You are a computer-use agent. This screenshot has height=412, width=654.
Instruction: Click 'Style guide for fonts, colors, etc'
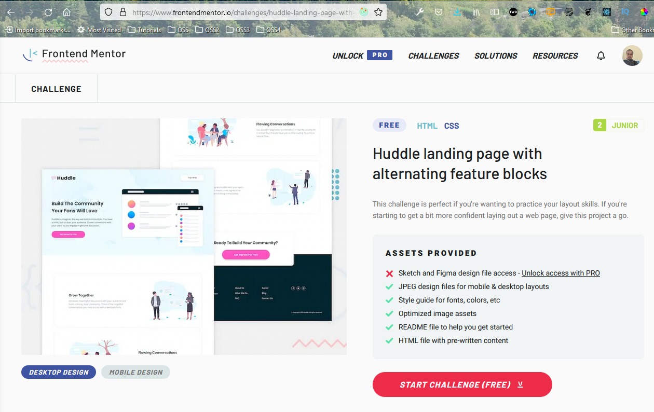pyautogui.click(x=449, y=300)
